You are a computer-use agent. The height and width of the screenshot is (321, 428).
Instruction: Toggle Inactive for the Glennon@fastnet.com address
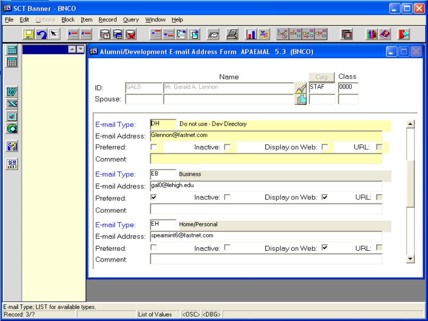pyautogui.click(x=227, y=147)
